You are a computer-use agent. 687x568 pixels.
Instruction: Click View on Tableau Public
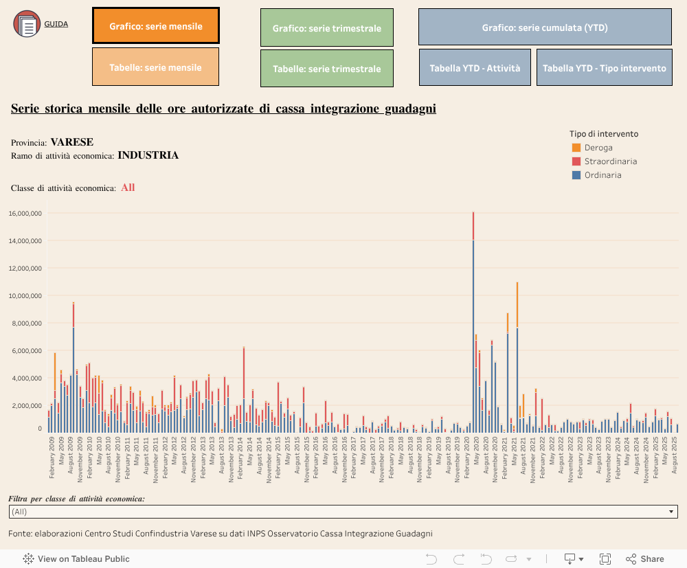[82, 558]
